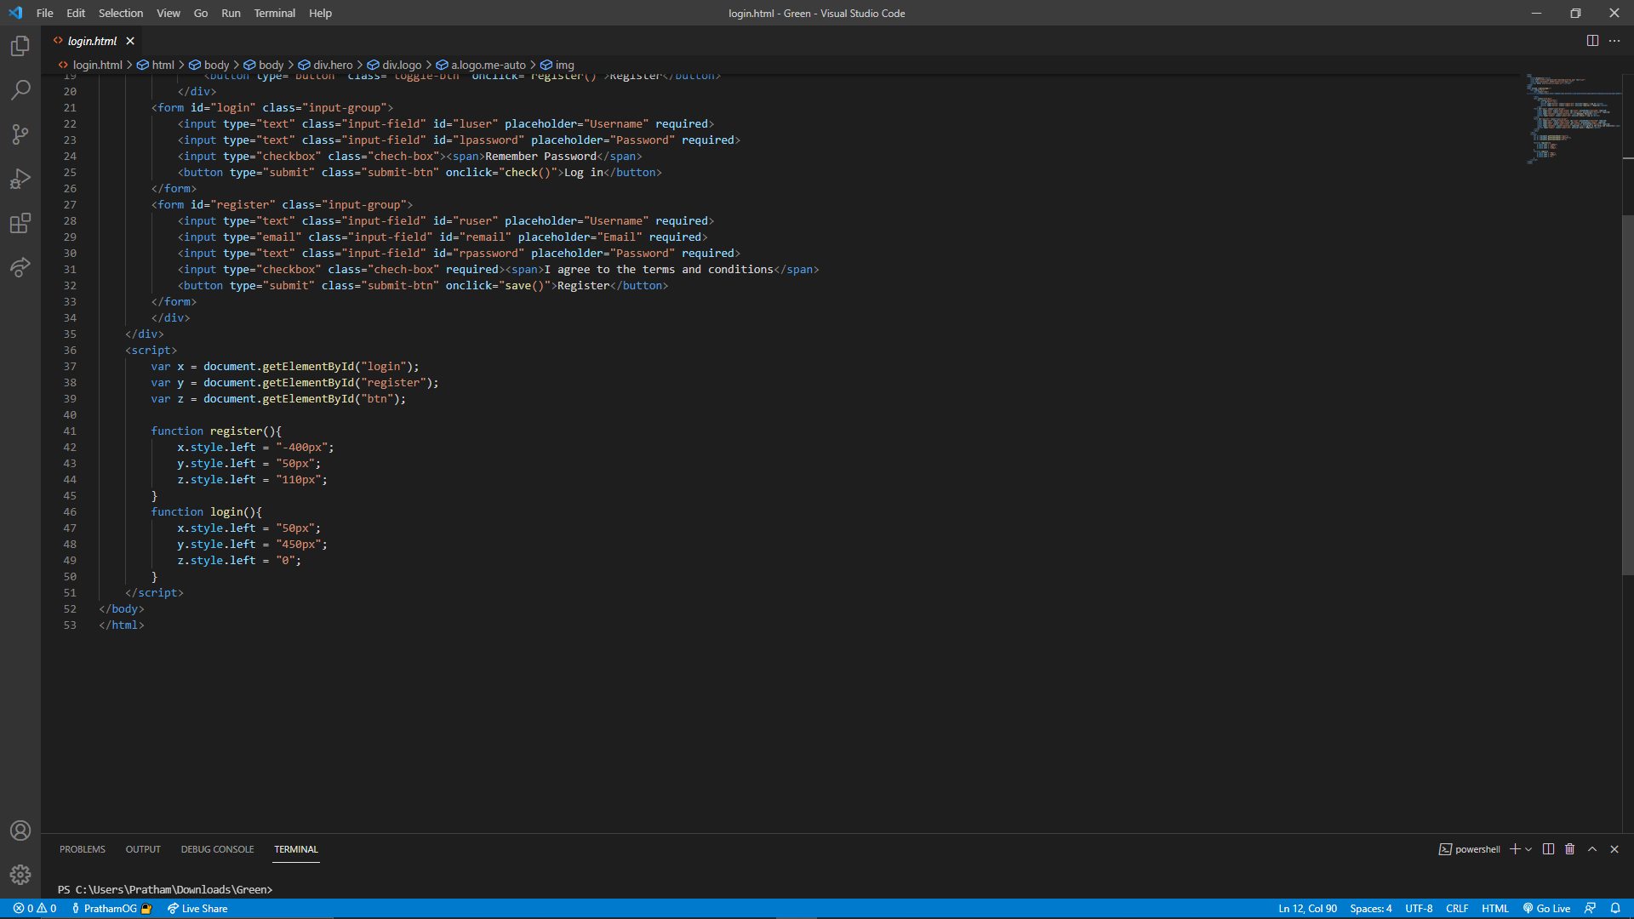Switch to the Problems panel tab
The height and width of the screenshot is (919, 1634).
83,849
